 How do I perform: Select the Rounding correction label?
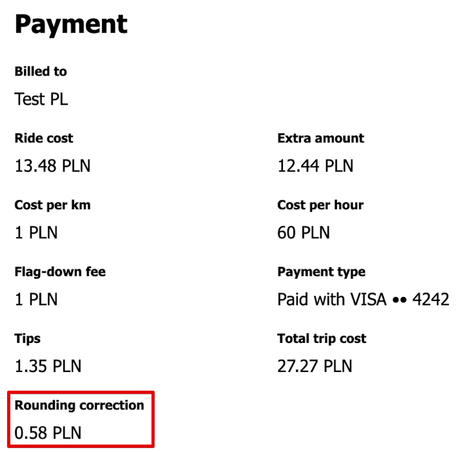click(79, 406)
